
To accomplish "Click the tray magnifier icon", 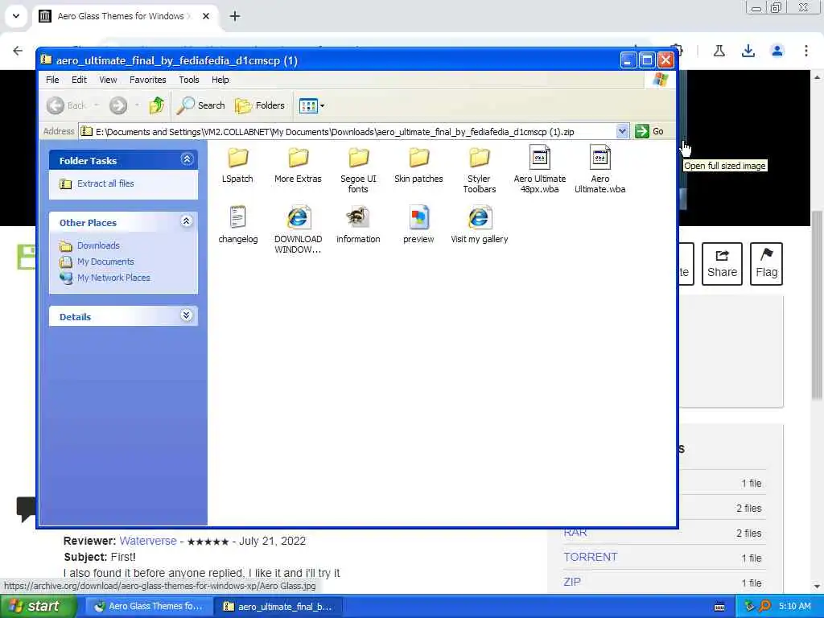I will coord(764,607).
